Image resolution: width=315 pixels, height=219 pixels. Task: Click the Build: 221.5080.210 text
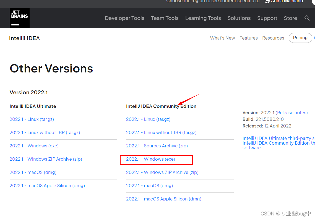pos(263,119)
